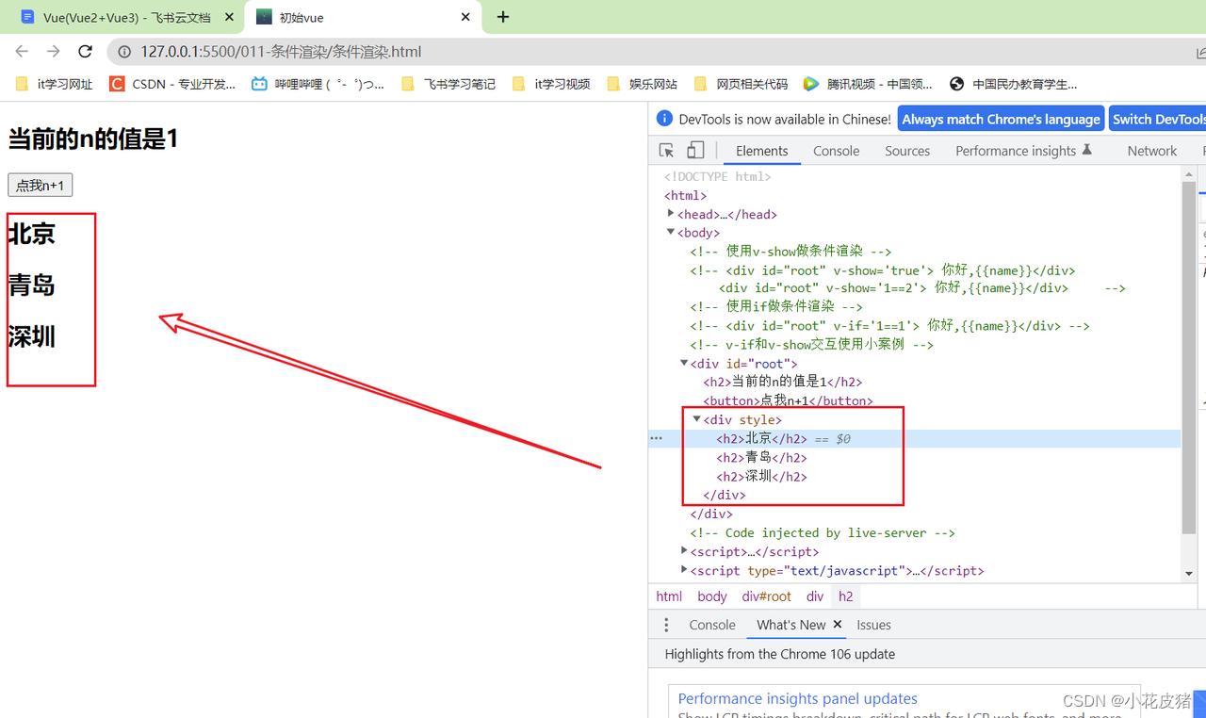Open the Performance insights panel updates link
Viewport: 1206px width, 718px height.
[797, 698]
